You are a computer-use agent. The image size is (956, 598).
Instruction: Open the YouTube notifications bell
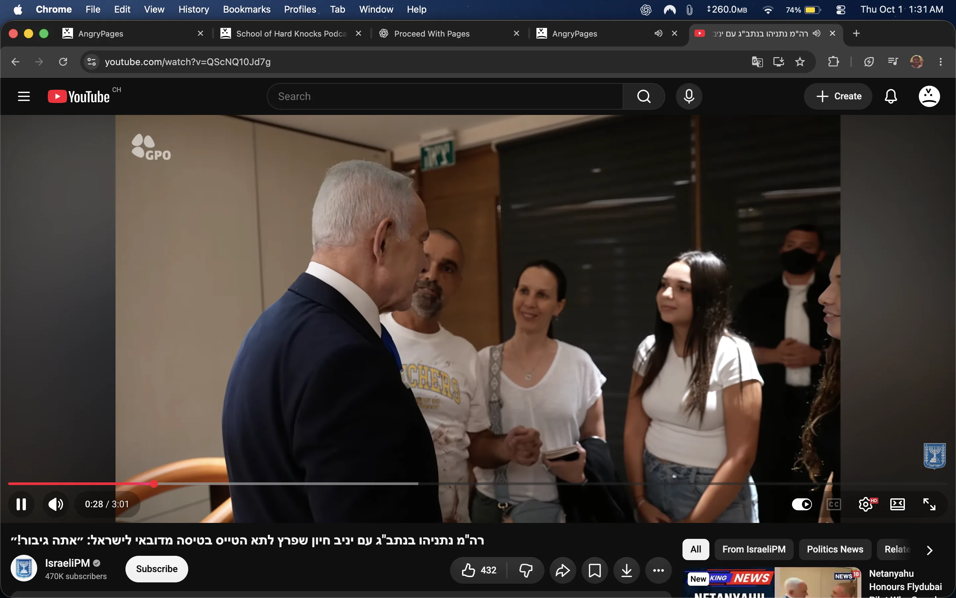pos(890,96)
